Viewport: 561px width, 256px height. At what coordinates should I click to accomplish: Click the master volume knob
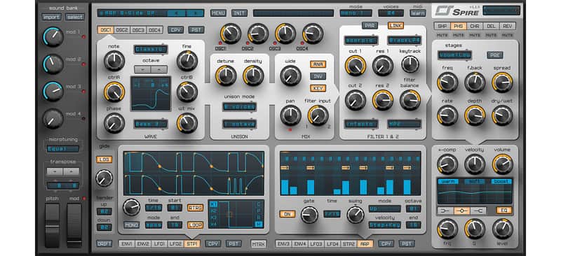coord(502,164)
